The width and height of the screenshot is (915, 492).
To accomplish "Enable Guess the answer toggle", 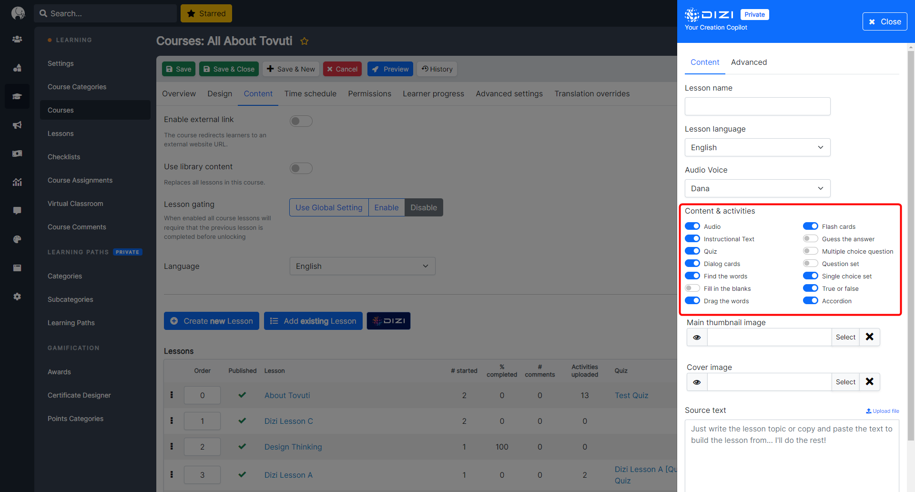I will point(811,239).
